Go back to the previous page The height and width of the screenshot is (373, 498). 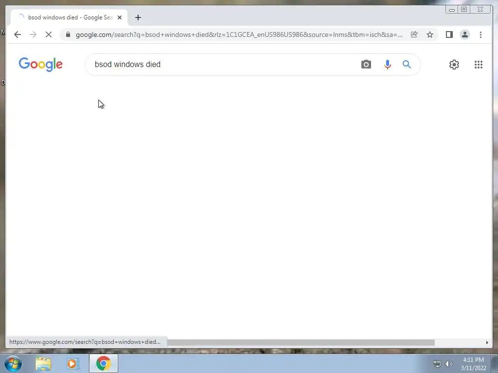pyautogui.click(x=18, y=34)
